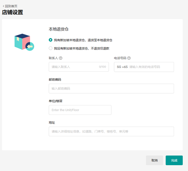The image size is (188, 171).
Task: Focus the 地址 detailed address field
Action: [x=111, y=131]
